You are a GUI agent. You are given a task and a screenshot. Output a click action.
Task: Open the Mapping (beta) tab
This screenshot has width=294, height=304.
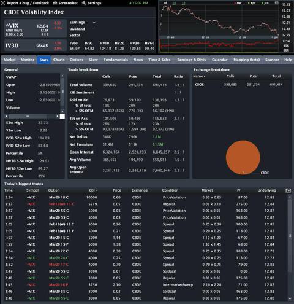[x=247, y=60]
